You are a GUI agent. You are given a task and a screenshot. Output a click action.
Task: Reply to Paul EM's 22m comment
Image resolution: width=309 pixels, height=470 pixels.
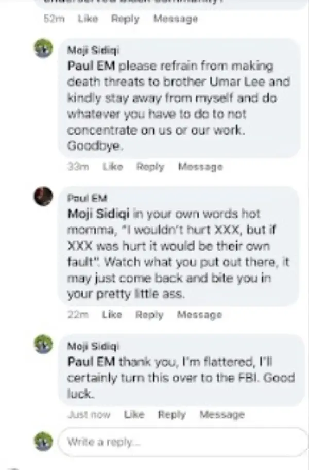pyautogui.click(x=149, y=315)
